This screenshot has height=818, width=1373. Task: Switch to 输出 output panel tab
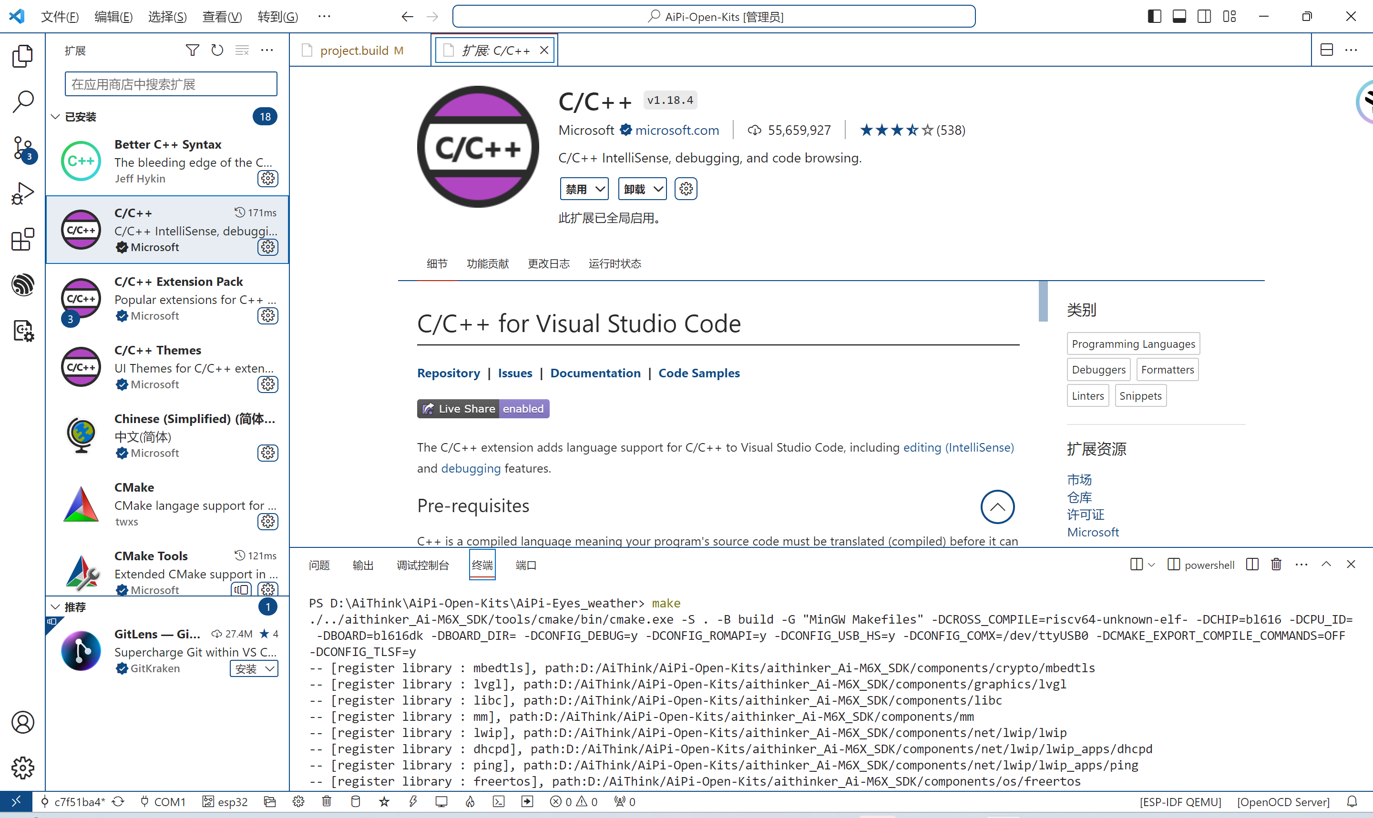363,565
